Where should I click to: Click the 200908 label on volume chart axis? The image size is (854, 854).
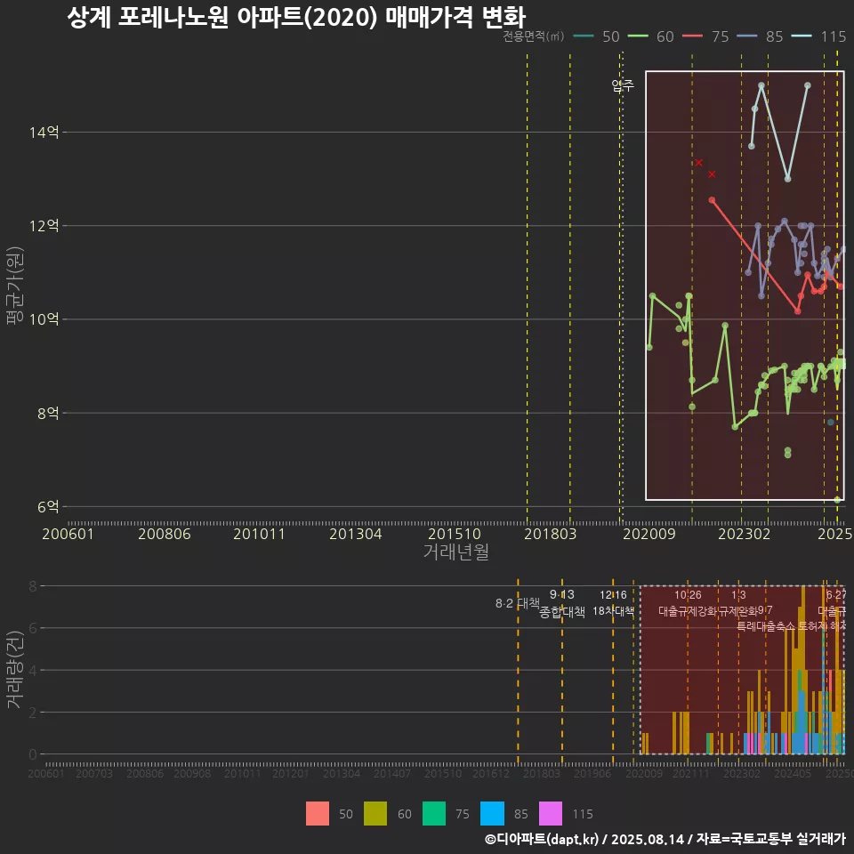(192, 773)
